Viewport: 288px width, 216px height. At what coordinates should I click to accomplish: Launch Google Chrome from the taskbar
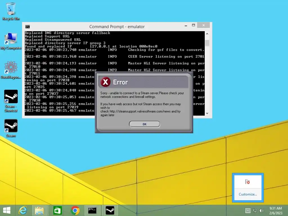click(75, 210)
